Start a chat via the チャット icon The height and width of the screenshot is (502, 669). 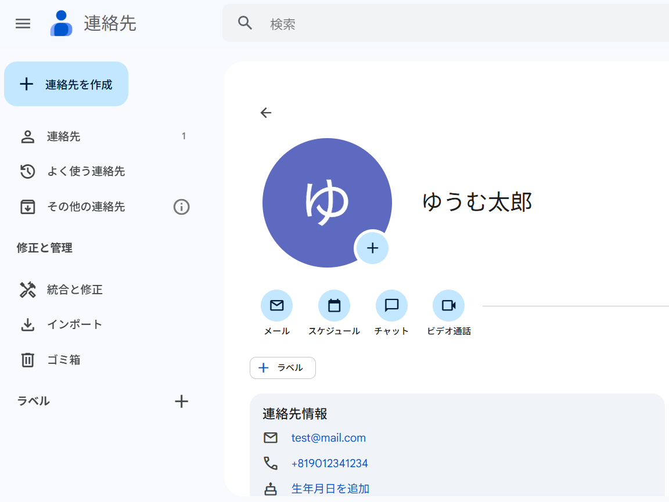(x=391, y=305)
